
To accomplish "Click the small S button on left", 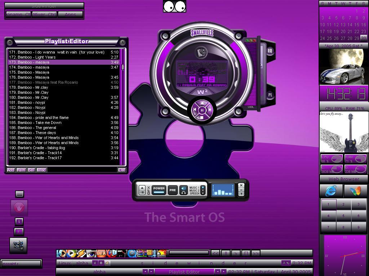I will (19, 221).
